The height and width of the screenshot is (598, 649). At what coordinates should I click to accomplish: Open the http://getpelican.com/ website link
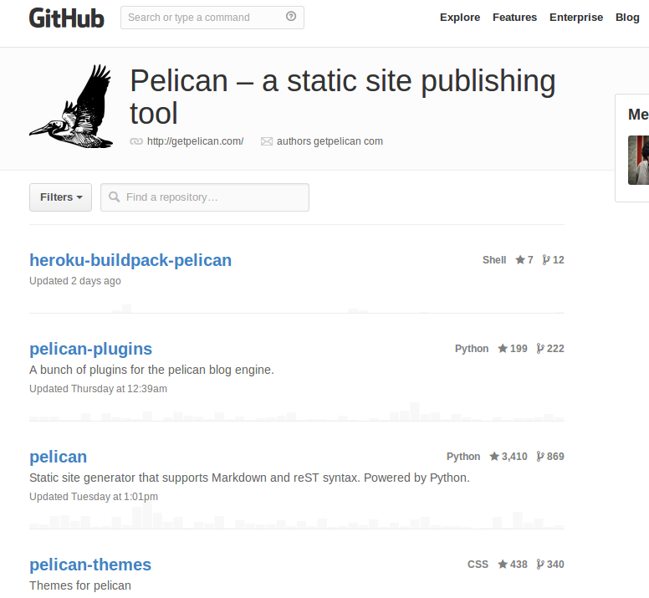click(x=196, y=141)
